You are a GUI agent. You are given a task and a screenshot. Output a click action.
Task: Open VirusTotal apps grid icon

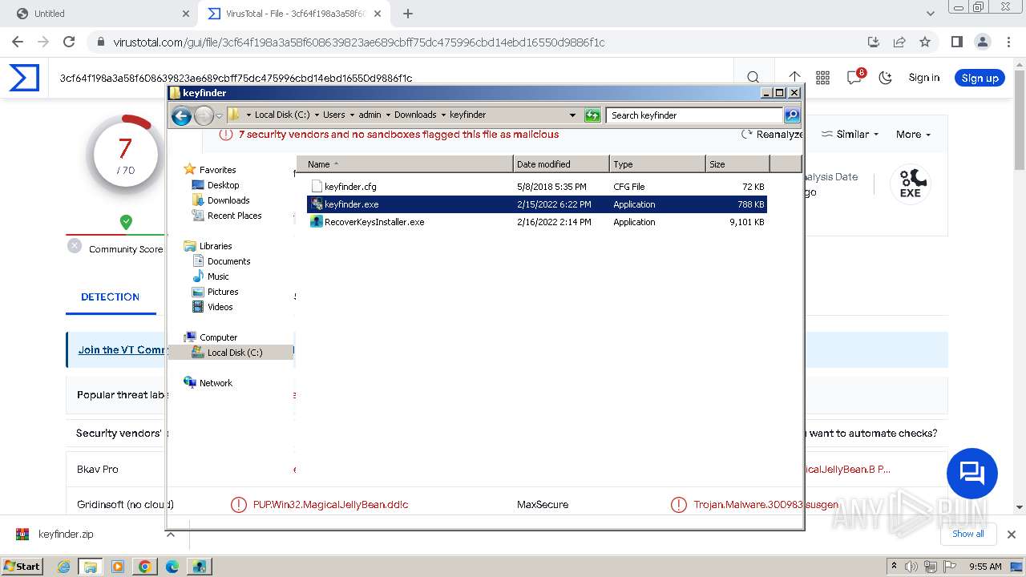[x=822, y=78]
